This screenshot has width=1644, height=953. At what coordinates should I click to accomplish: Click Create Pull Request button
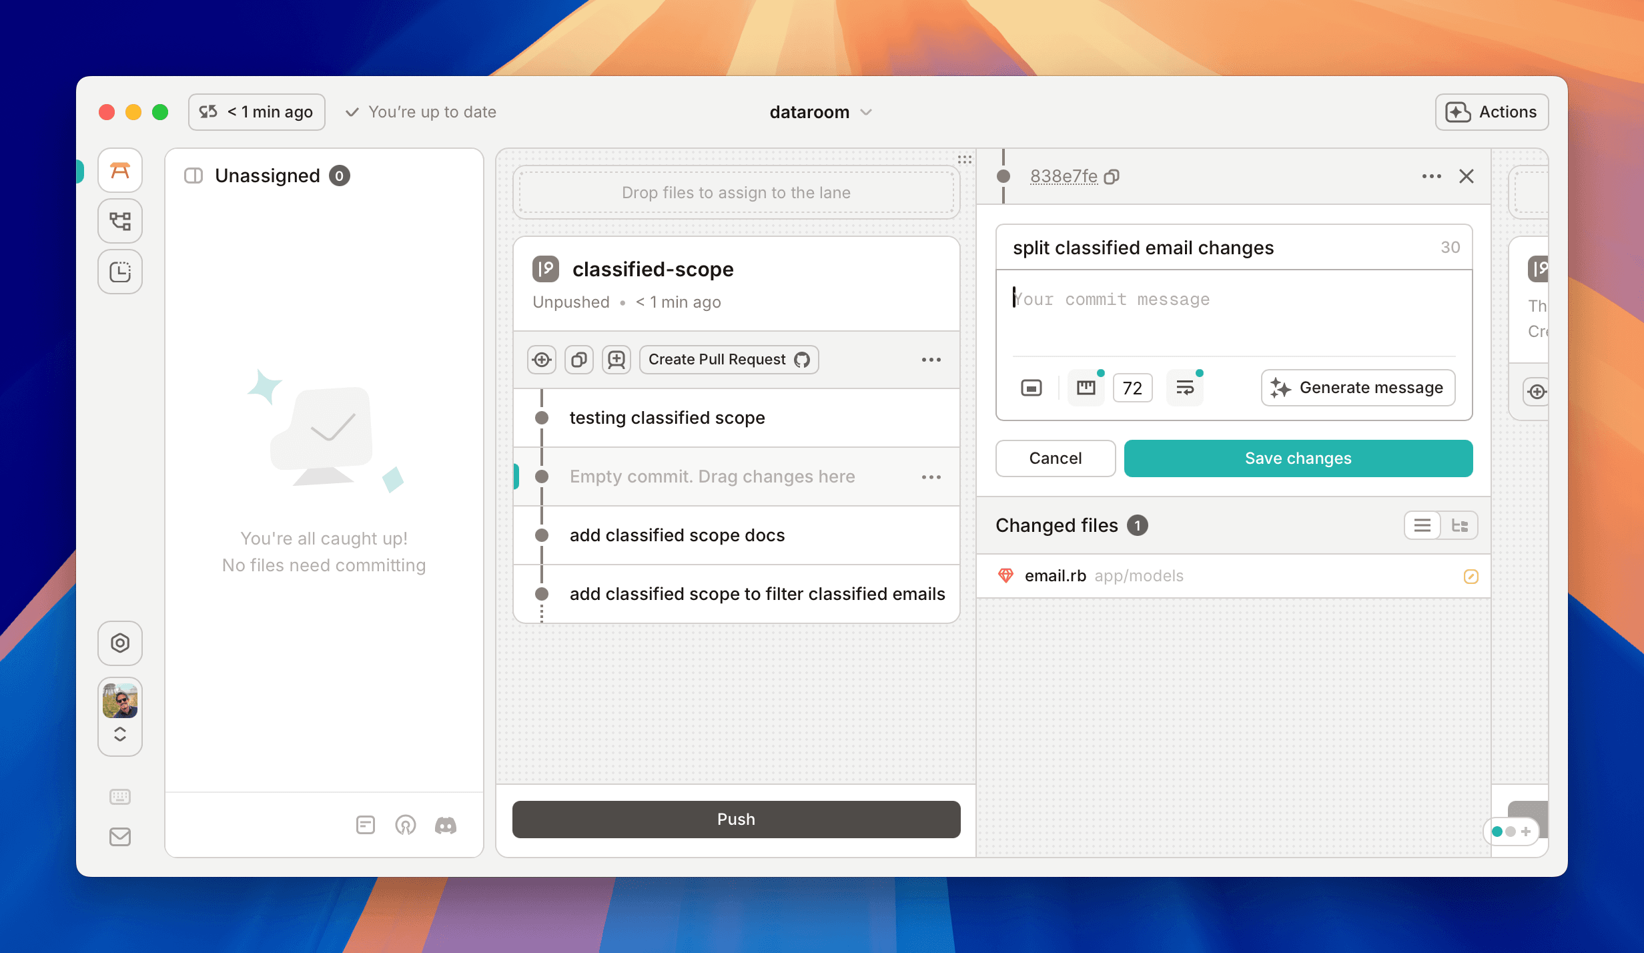coord(729,360)
